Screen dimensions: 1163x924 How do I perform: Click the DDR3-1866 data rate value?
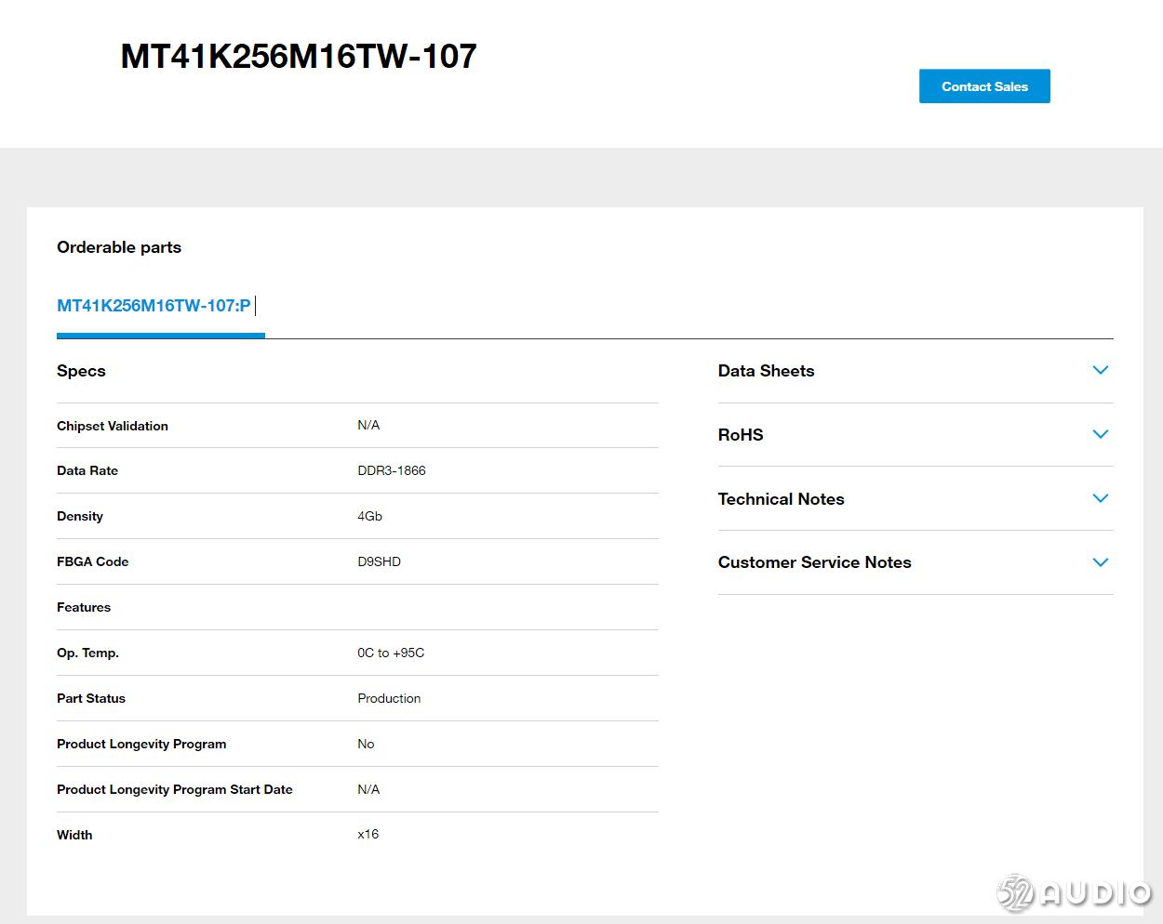(x=392, y=470)
